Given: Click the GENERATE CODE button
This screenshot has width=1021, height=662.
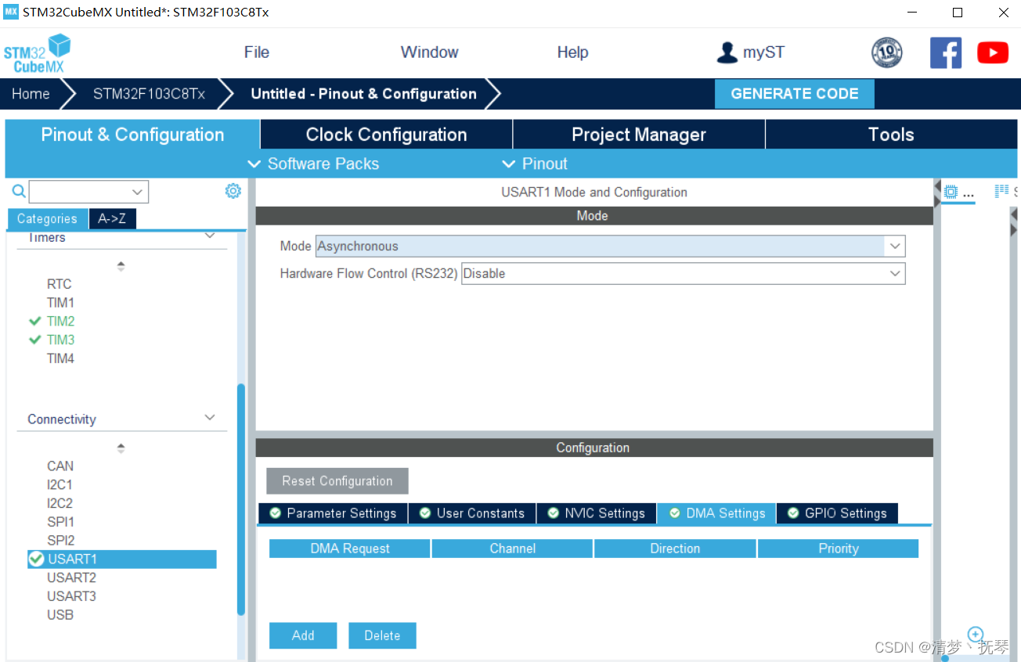Looking at the screenshot, I should (795, 94).
